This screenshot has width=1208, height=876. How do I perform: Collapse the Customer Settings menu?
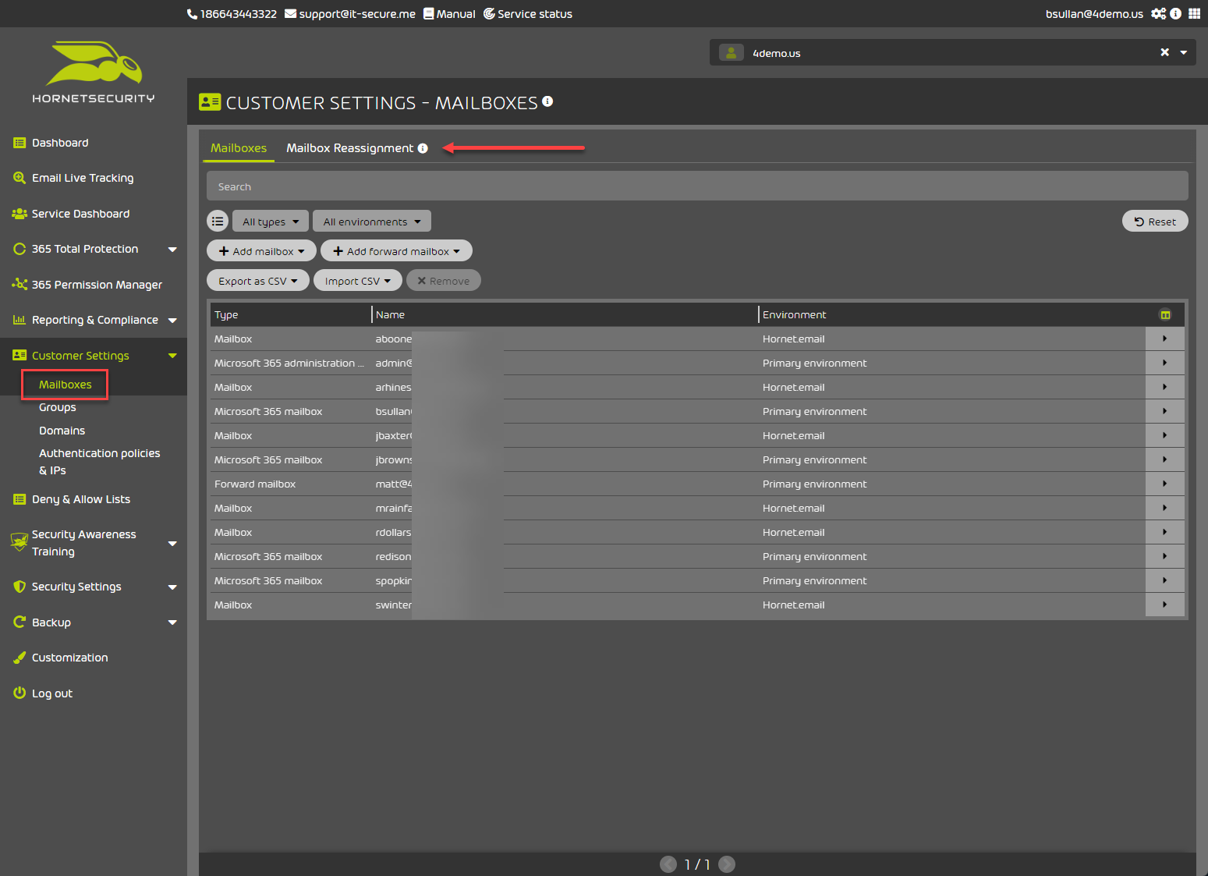coord(172,356)
